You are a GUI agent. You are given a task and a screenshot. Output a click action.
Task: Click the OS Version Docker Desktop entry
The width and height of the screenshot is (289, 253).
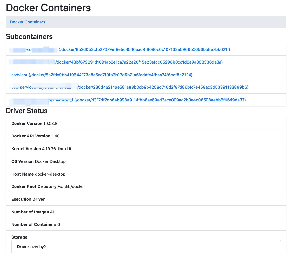(38, 161)
